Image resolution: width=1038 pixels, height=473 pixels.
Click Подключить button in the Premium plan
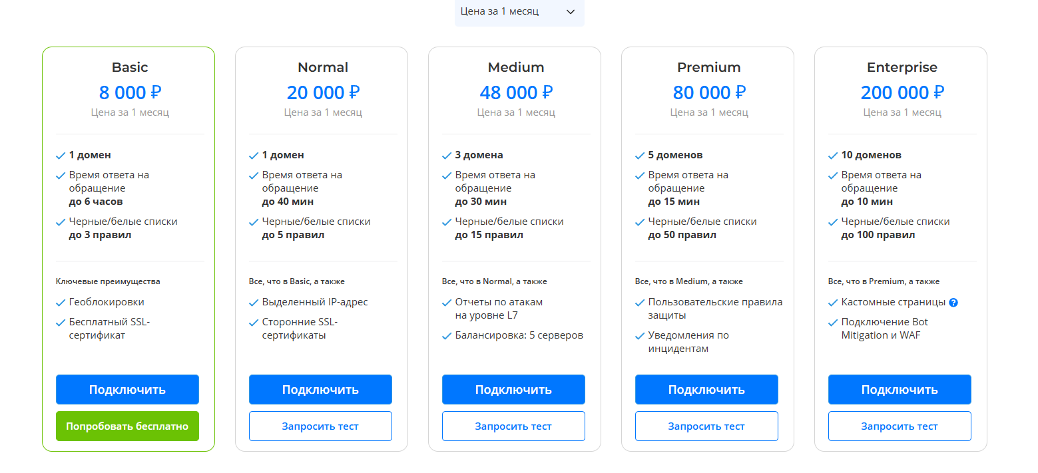point(706,389)
